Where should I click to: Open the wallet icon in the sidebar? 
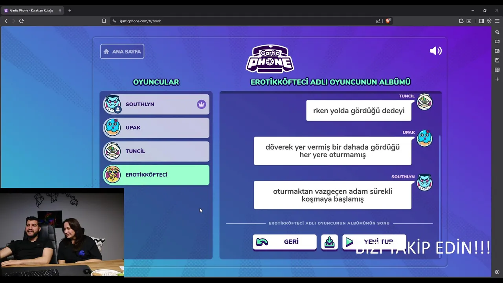(x=497, y=51)
